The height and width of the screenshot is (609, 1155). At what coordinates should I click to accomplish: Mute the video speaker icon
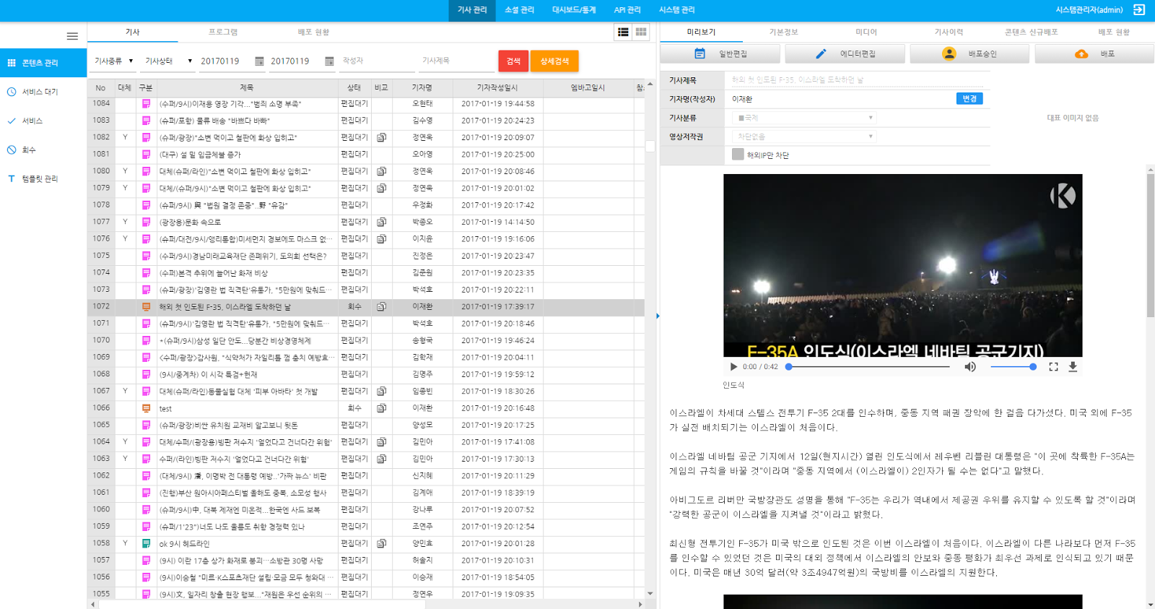pos(970,367)
